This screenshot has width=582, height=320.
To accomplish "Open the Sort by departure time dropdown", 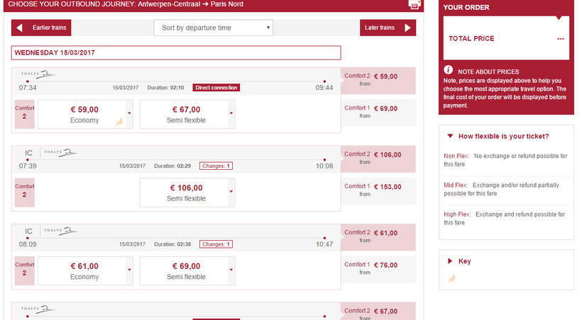I will [x=214, y=28].
